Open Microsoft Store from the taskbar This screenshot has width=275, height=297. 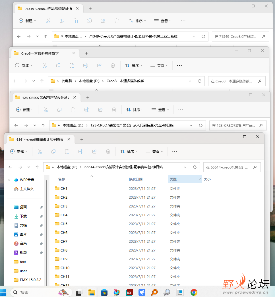104,292
